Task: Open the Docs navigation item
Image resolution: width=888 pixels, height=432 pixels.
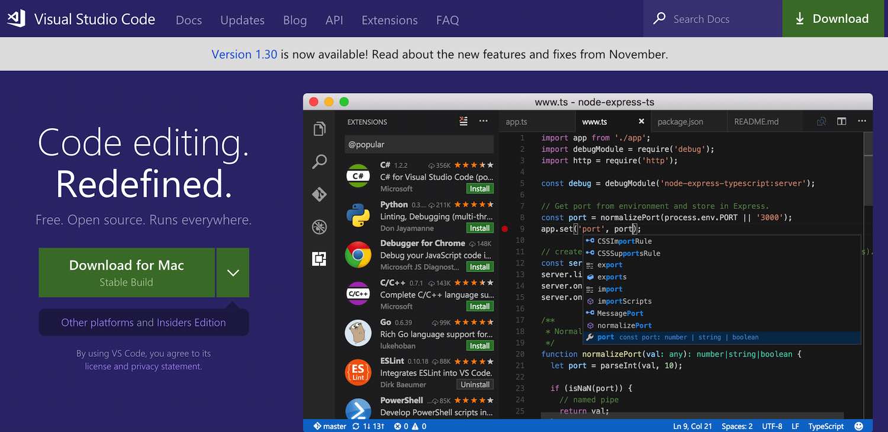Action: 189,20
